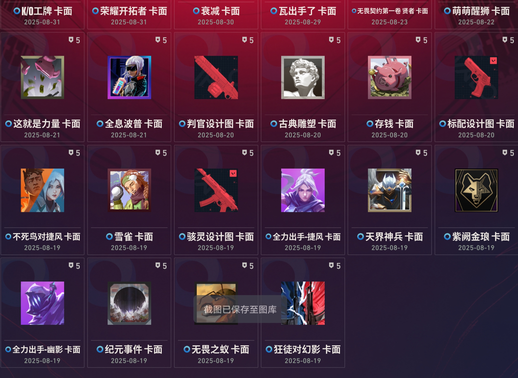The height and width of the screenshot is (378, 518).
Task: Select the purple 全力出手-捷风 card art
Action: point(303,190)
